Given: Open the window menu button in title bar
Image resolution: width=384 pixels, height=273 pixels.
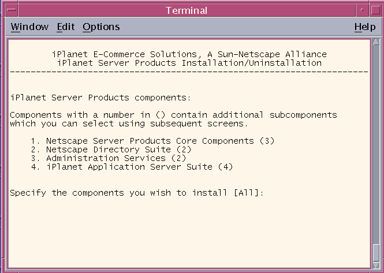Looking at the screenshot, I should pyautogui.click(x=12, y=10).
